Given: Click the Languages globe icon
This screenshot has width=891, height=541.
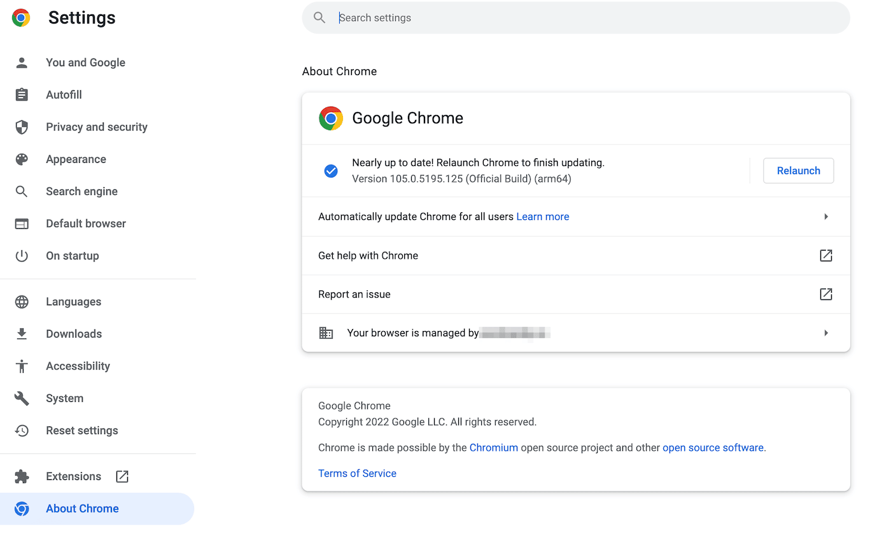Looking at the screenshot, I should click(x=22, y=301).
